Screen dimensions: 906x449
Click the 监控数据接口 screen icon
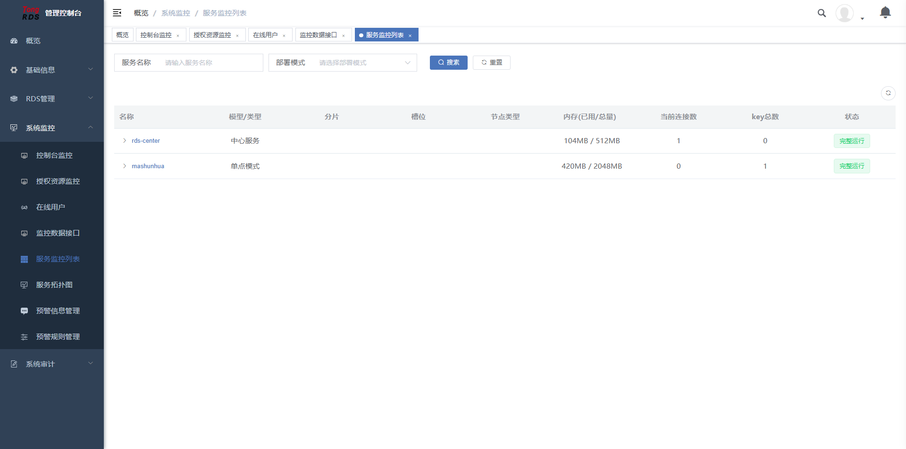pyautogui.click(x=25, y=233)
